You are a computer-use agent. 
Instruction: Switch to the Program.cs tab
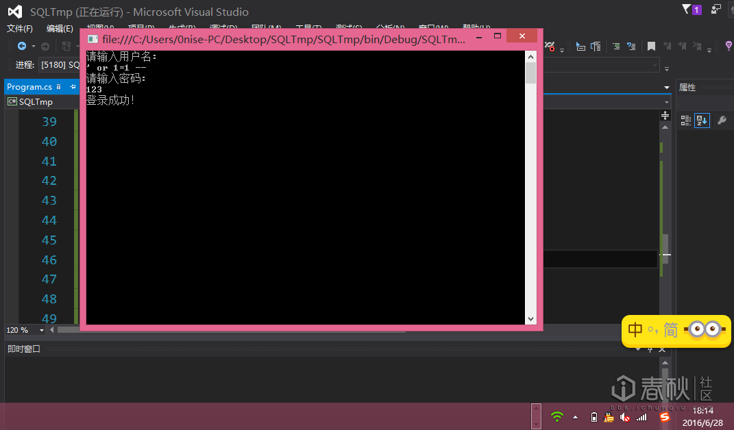click(29, 86)
